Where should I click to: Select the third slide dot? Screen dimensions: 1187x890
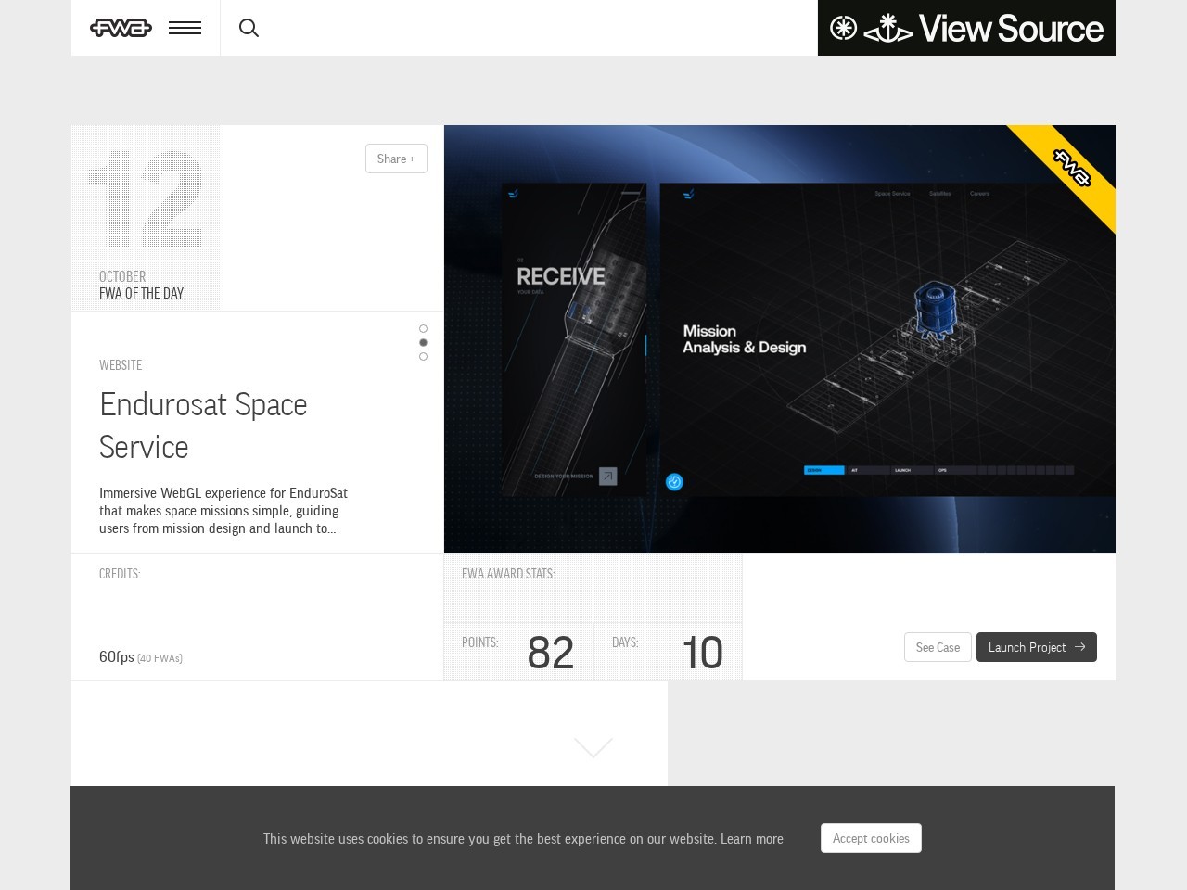point(423,356)
